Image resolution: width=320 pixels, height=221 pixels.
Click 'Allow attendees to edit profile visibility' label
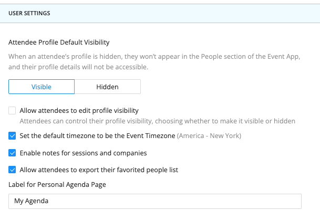pos(79,110)
